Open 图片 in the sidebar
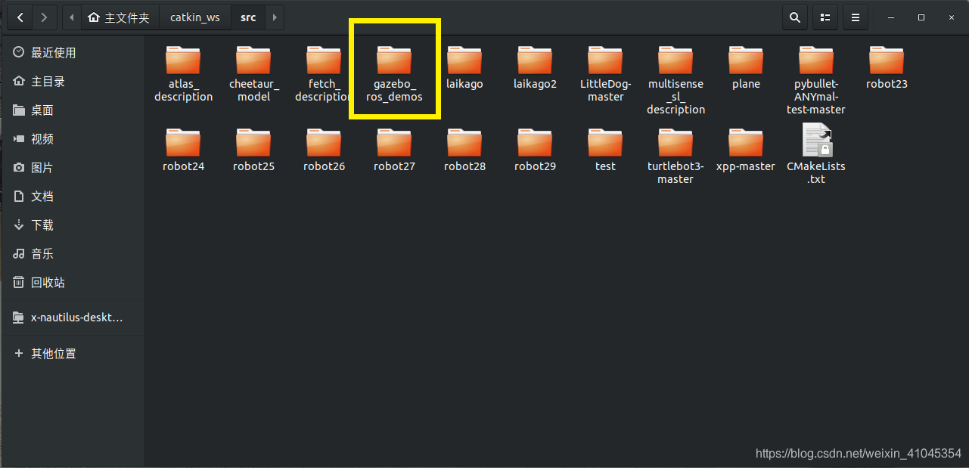969x468 pixels. tap(73, 168)
